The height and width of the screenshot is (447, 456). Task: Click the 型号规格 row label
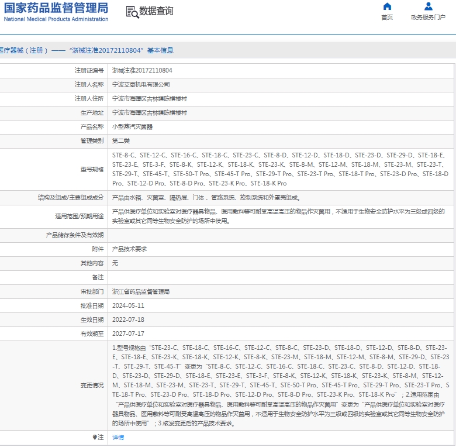[x=92, y=169]
